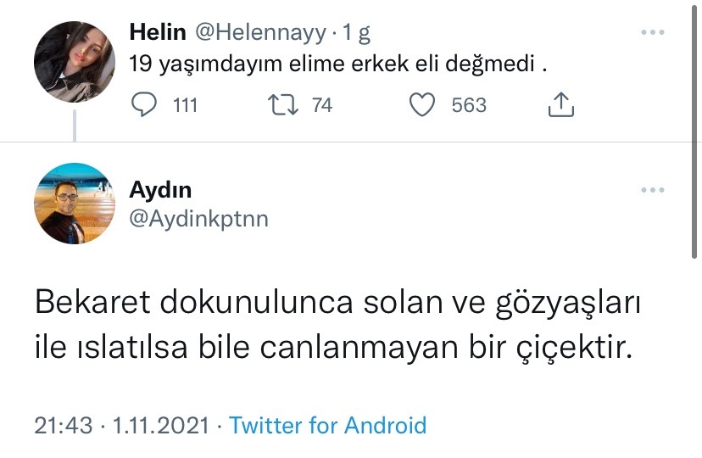Open the three-dot menu on Helin's tweet

click(x=652, y=33)
